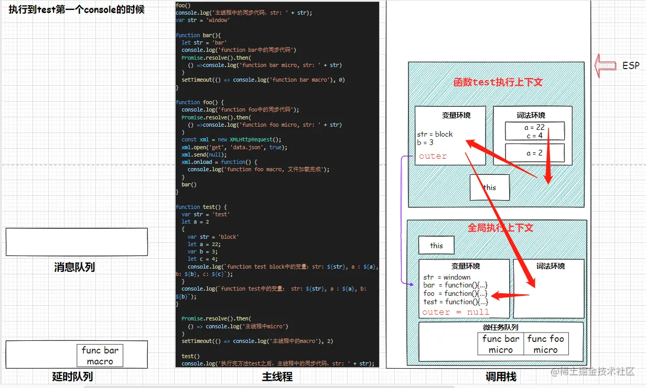
Task: Click the 'function bar(){' declaration line
Action: click(x=198, y=35)
